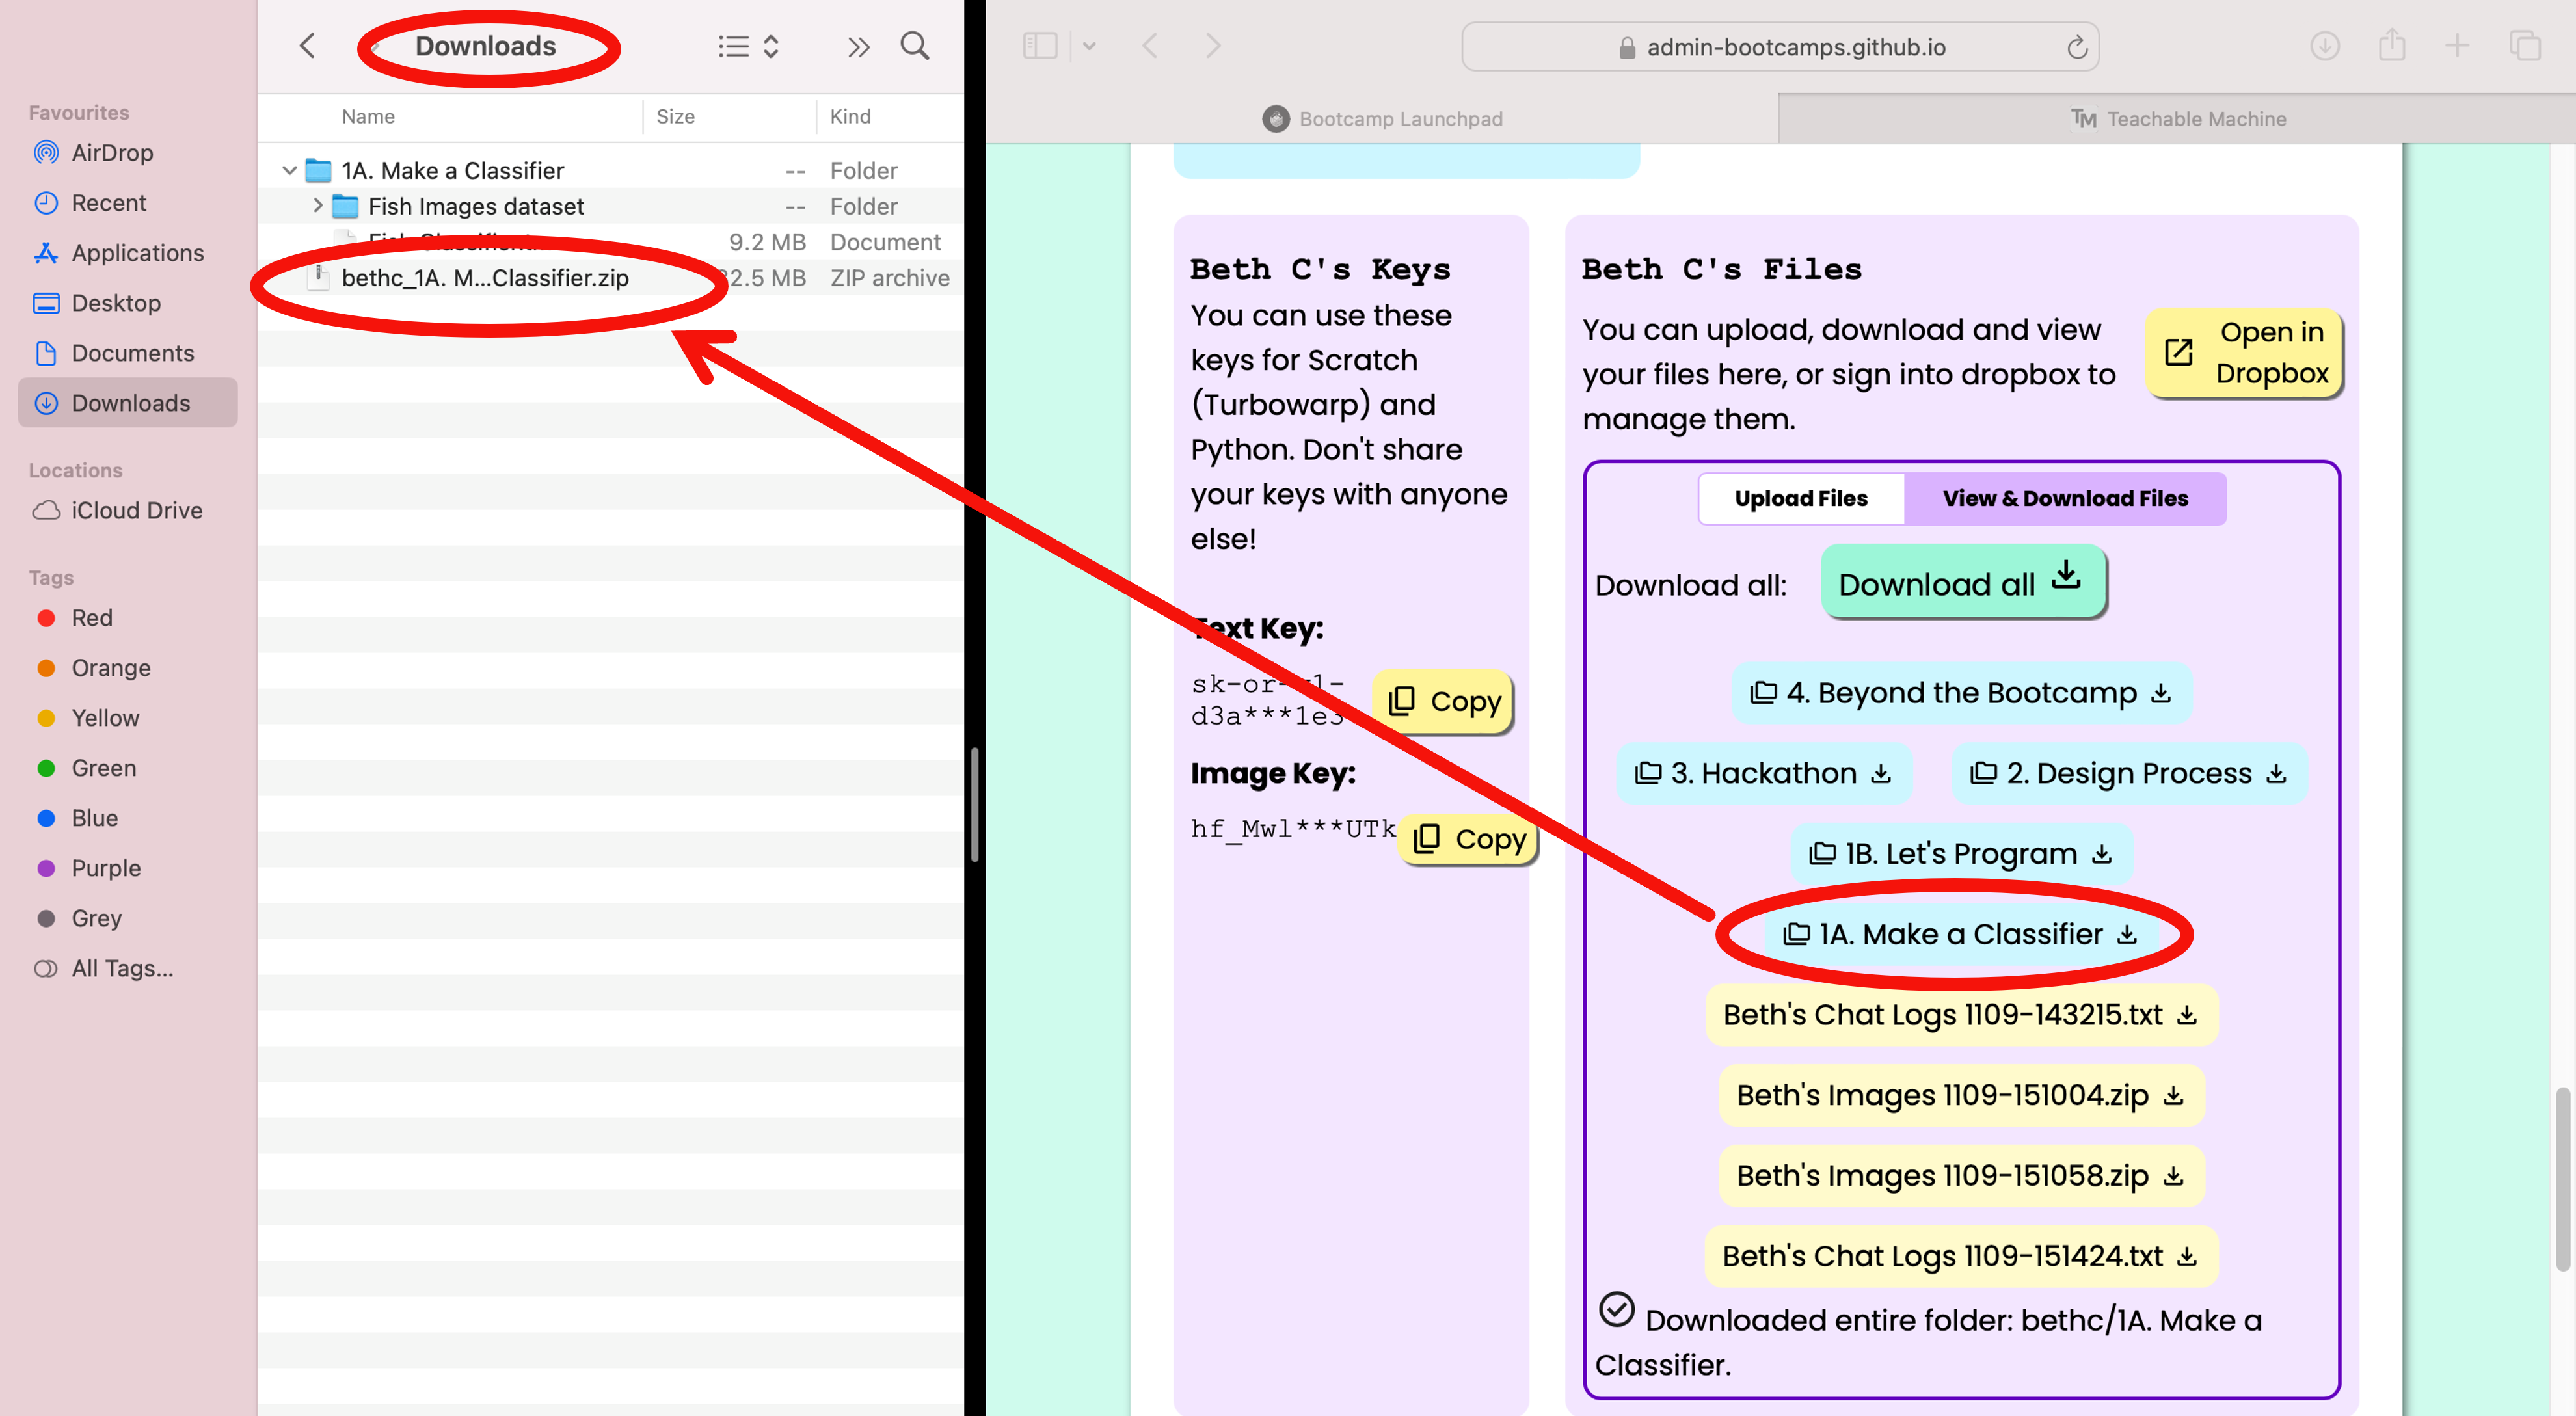Open Safari sidebar dropdown chevron

(1089, 46)
